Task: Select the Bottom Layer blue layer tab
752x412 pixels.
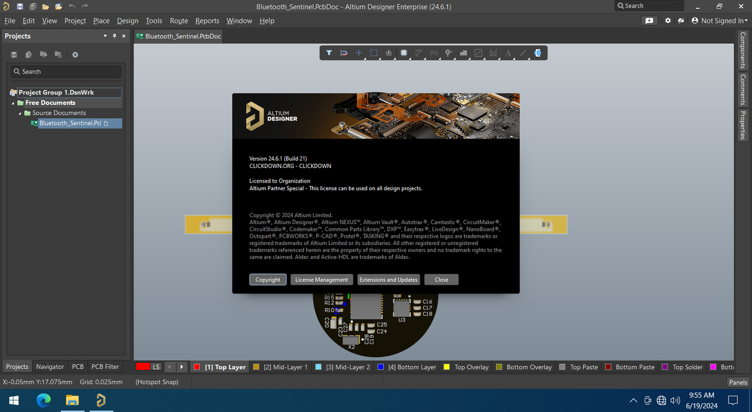Action: 407,367
